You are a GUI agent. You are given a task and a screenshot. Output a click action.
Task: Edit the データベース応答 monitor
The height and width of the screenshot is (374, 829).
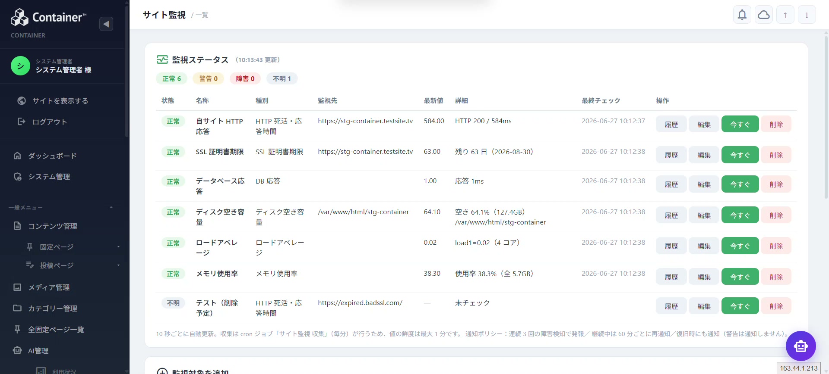point(704,184)
